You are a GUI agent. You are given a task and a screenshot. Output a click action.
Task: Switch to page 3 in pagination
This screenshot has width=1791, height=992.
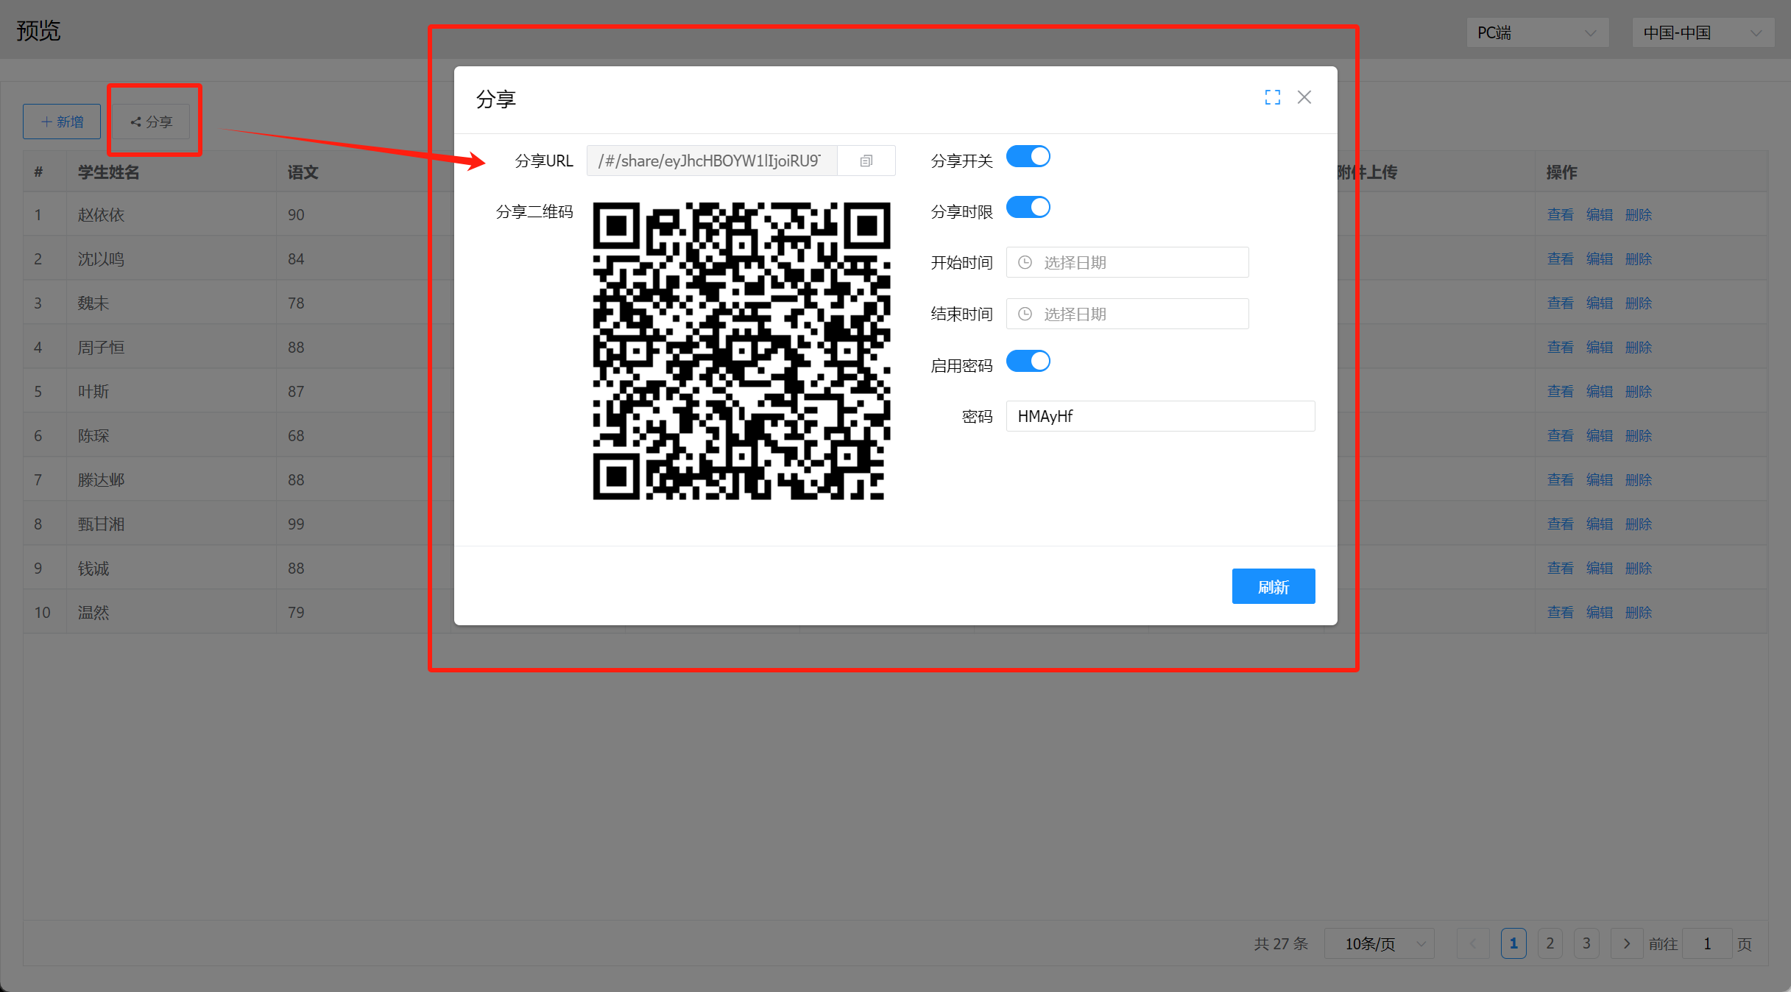(x=1586, y=943)
